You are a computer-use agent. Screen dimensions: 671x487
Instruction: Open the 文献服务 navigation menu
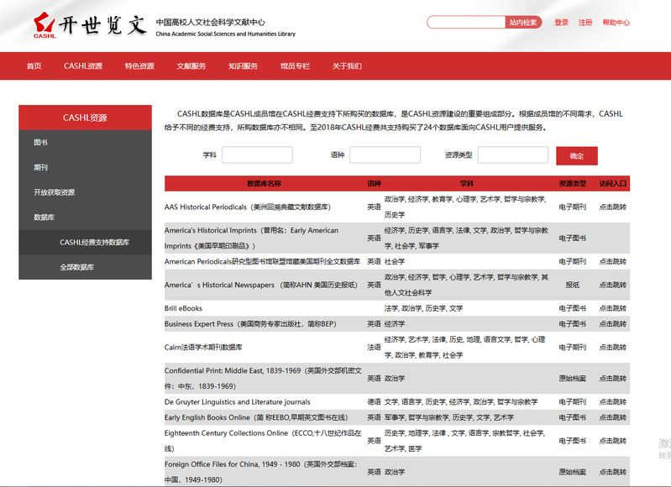coord(191,66)
